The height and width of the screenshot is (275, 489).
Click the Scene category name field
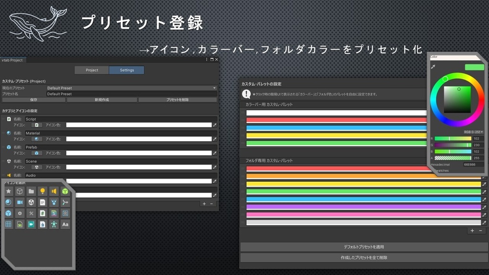click(x=121, y=161)
